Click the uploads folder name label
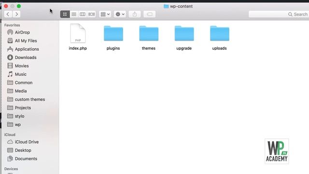 point(220,48)
